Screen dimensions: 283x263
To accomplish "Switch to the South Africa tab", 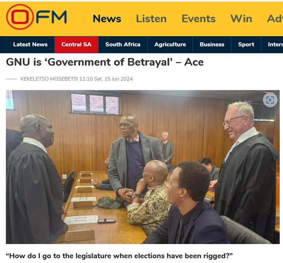I will 123,45.
